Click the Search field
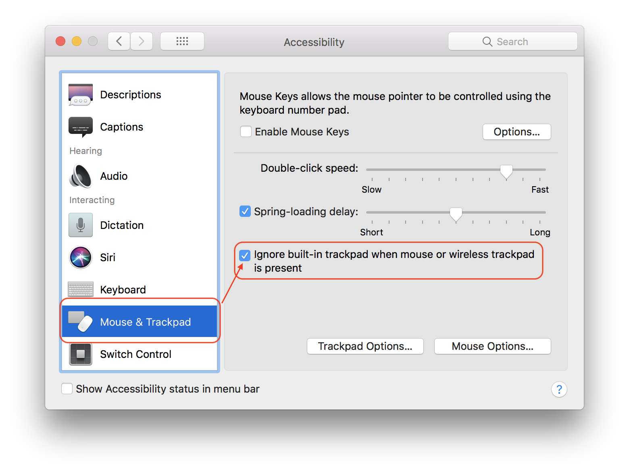The image size is (629, 474). (x=512, y=42)
